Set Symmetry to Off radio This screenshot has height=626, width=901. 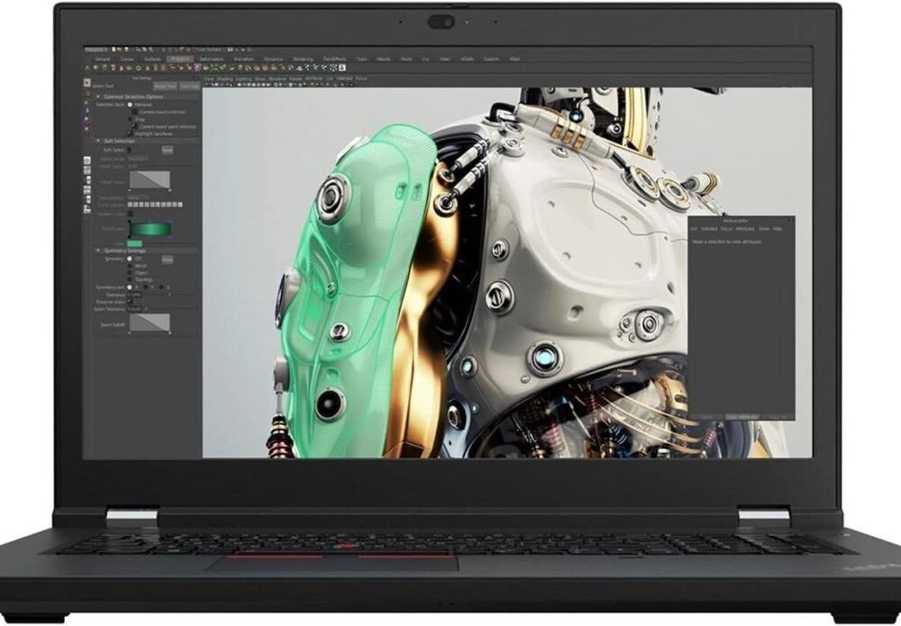(129, 259)
